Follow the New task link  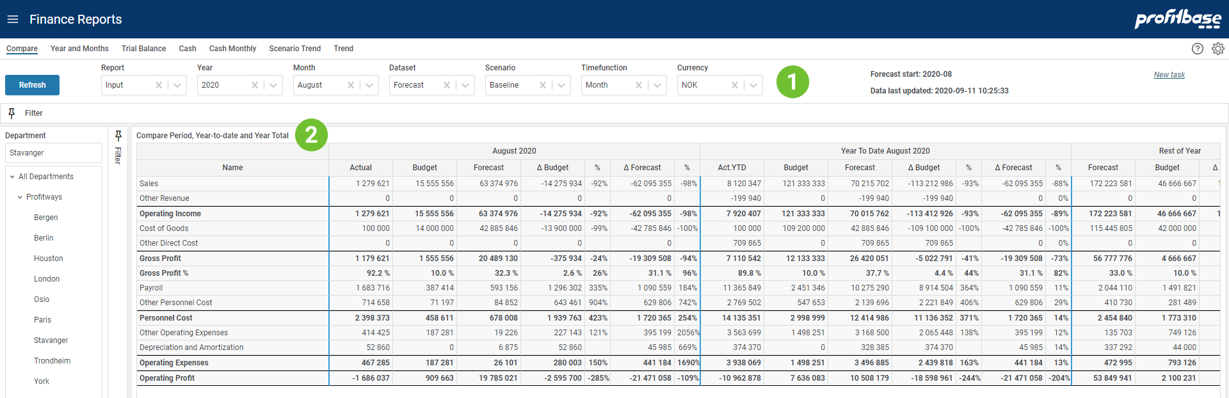tap(1169, 75)
